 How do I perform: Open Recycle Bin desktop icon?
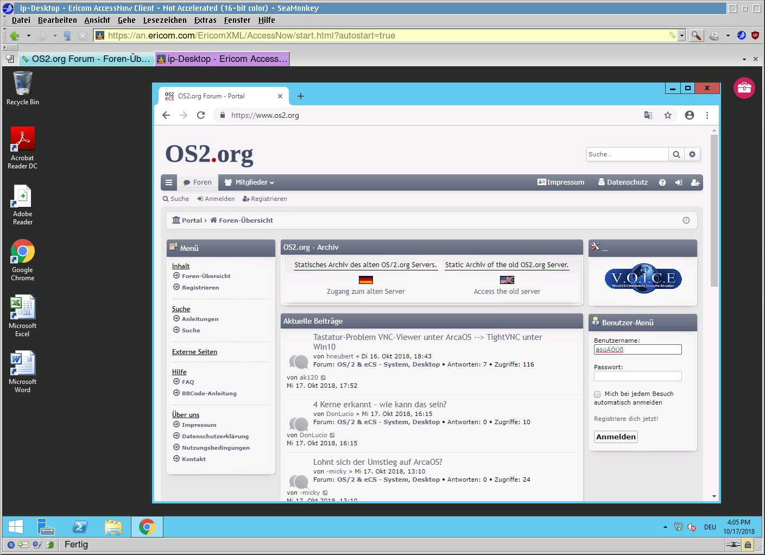pyautogui.click(x=23, y=88)
